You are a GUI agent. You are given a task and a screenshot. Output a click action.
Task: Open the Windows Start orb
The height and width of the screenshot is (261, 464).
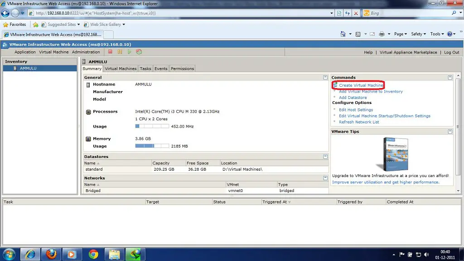coord(9,254)
